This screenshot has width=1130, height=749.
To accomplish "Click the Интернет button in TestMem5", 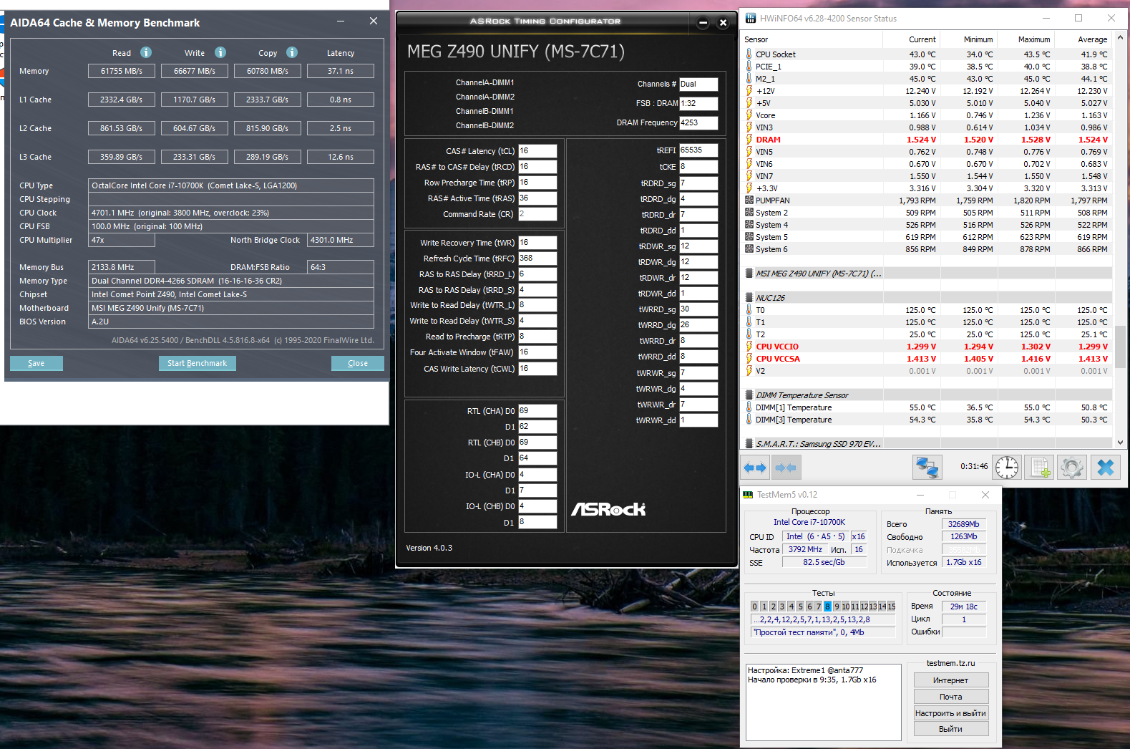I will tap(951, 680).
